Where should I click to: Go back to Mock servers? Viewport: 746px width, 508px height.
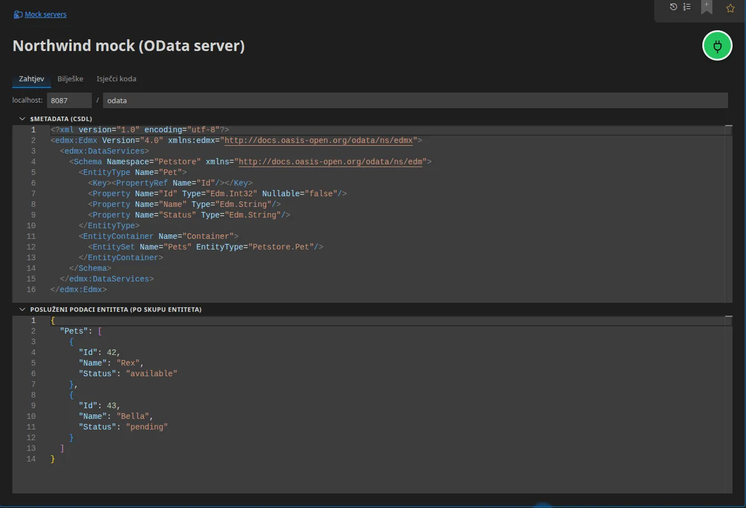45,15
